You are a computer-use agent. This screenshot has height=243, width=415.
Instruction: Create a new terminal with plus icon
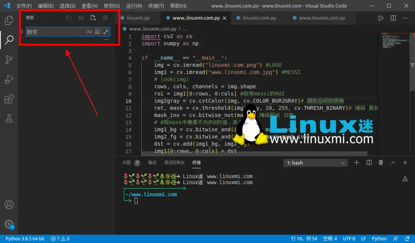[x=357, y=163]
